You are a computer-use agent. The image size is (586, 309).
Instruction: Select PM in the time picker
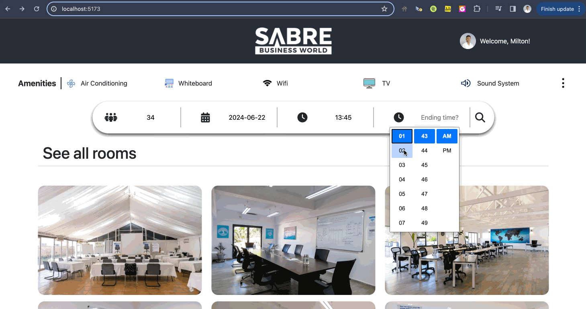coord(447,151)
